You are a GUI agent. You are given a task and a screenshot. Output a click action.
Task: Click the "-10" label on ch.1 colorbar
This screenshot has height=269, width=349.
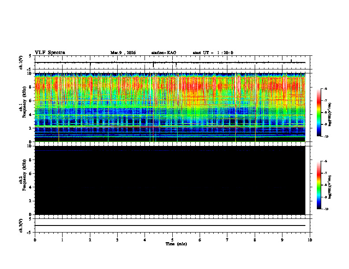pyautogui.click(x=326, y=137)
